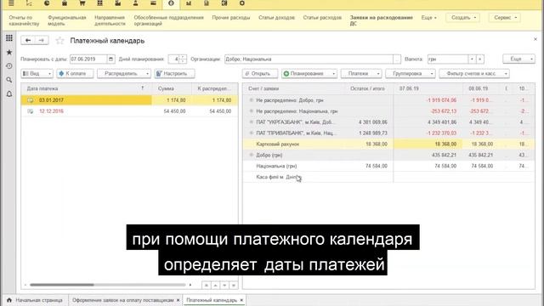Screen dimensions: 544x306
Task: Open the Вид dropdown
Action: pyautogui.click(x=37, y=74)
